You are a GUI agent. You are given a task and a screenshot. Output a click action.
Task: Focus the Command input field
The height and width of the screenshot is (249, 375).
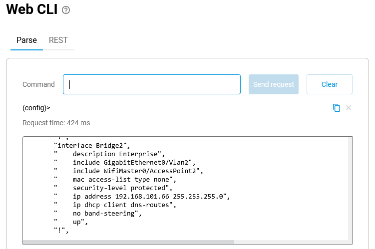point(151,84)
